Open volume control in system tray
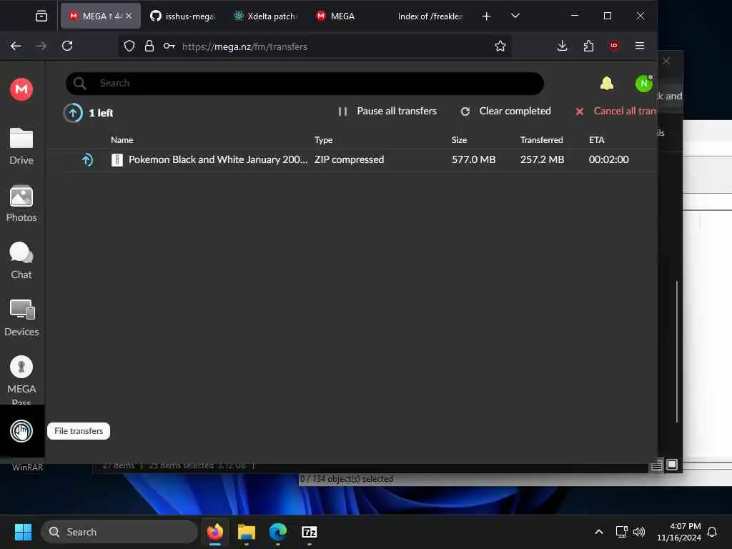 639,532
